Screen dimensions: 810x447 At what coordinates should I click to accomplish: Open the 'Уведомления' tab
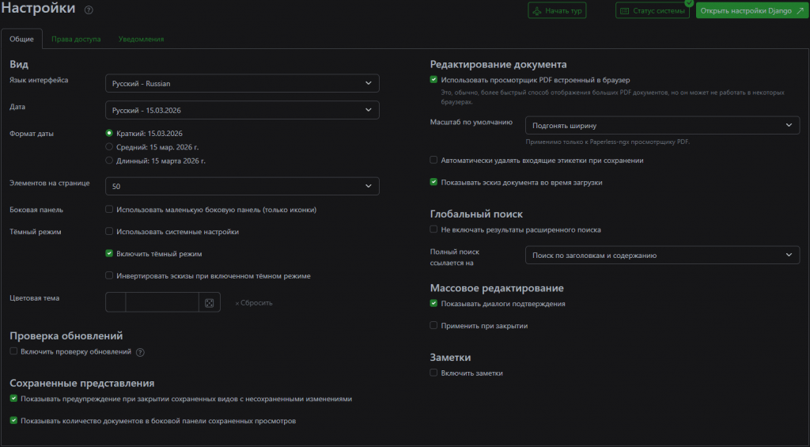tap(141, 39)
